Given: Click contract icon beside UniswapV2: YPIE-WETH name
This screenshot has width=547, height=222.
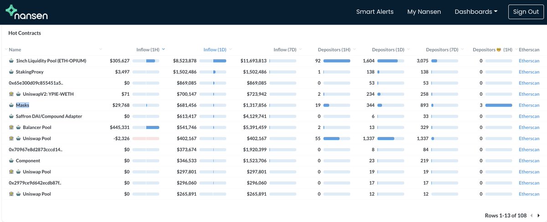Looking at the screenshot, I should pyautogui.click(x=19, y=94).
